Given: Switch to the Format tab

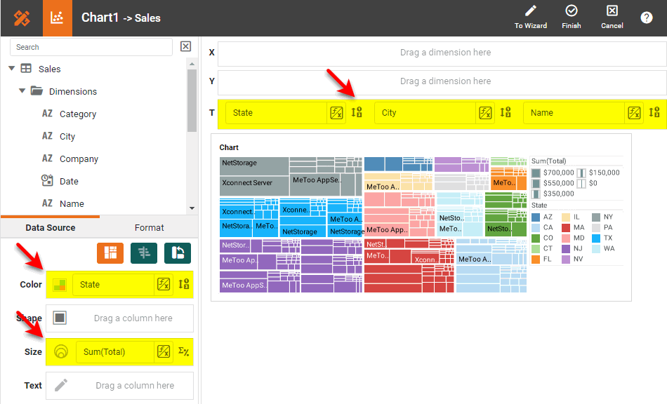Looking at the screenshot, I should (x=149, y=228).
